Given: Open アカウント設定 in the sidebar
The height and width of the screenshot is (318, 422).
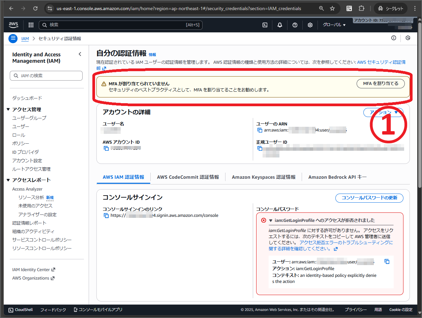Looking at the screenshot, I should pyautogui.click(x=27, y=161).
